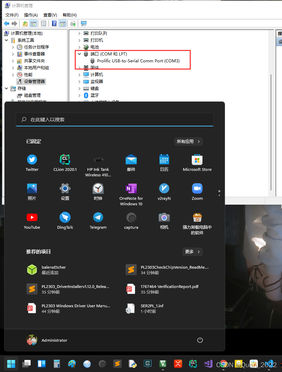Expand the 监视器 device category

[x=80, y=81]
